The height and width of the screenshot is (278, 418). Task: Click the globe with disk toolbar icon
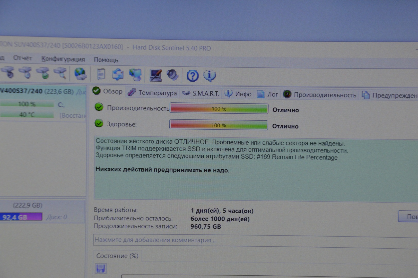81,74
